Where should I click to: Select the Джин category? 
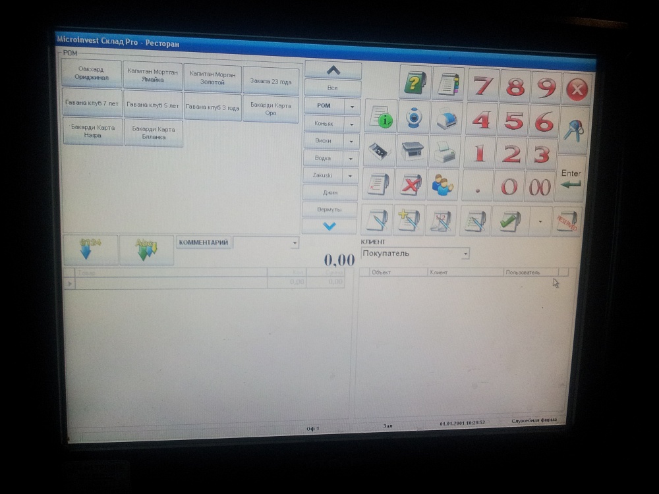(x=330, y=192)
